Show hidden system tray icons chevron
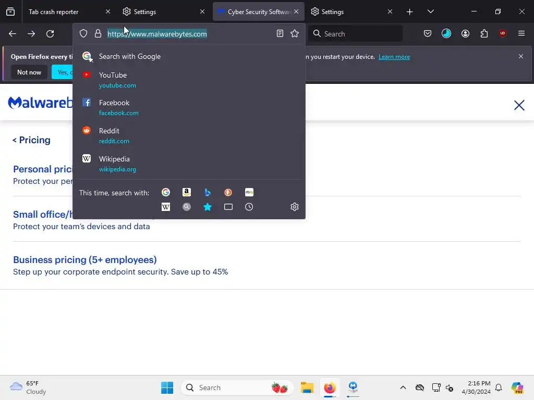This screenshot has width=534, height=400. tap(403, 387)
